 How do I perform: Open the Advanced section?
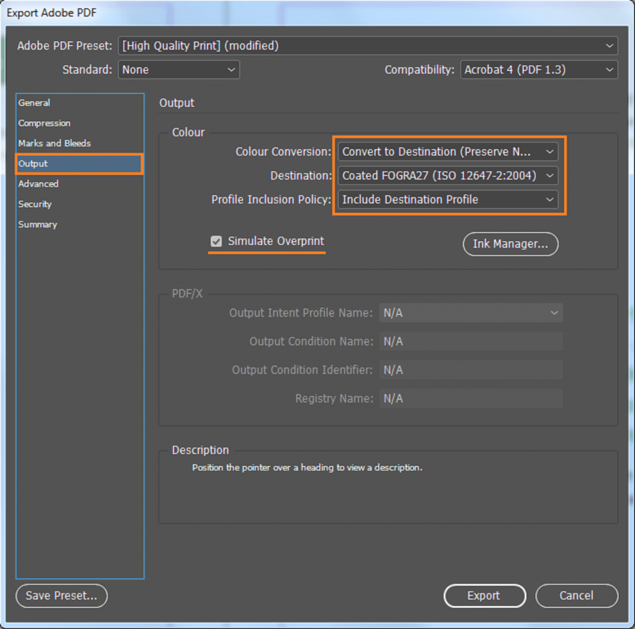coord(79,184)
